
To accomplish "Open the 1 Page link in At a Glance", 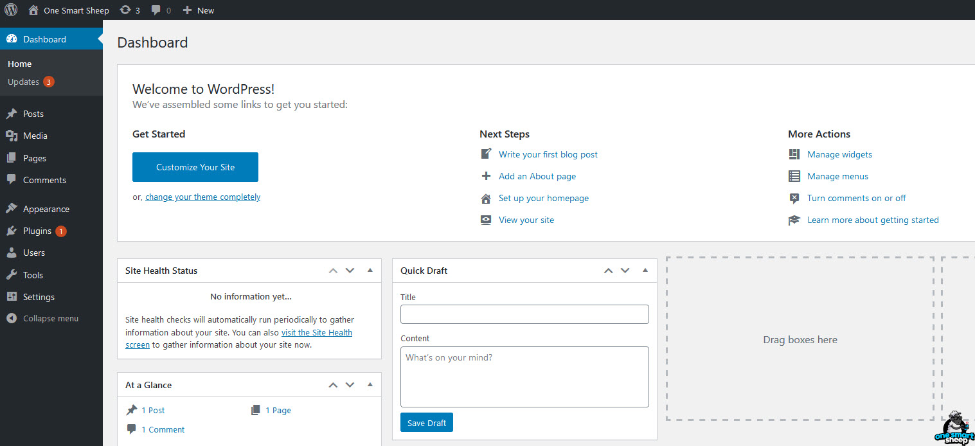I will coord(278,410).
